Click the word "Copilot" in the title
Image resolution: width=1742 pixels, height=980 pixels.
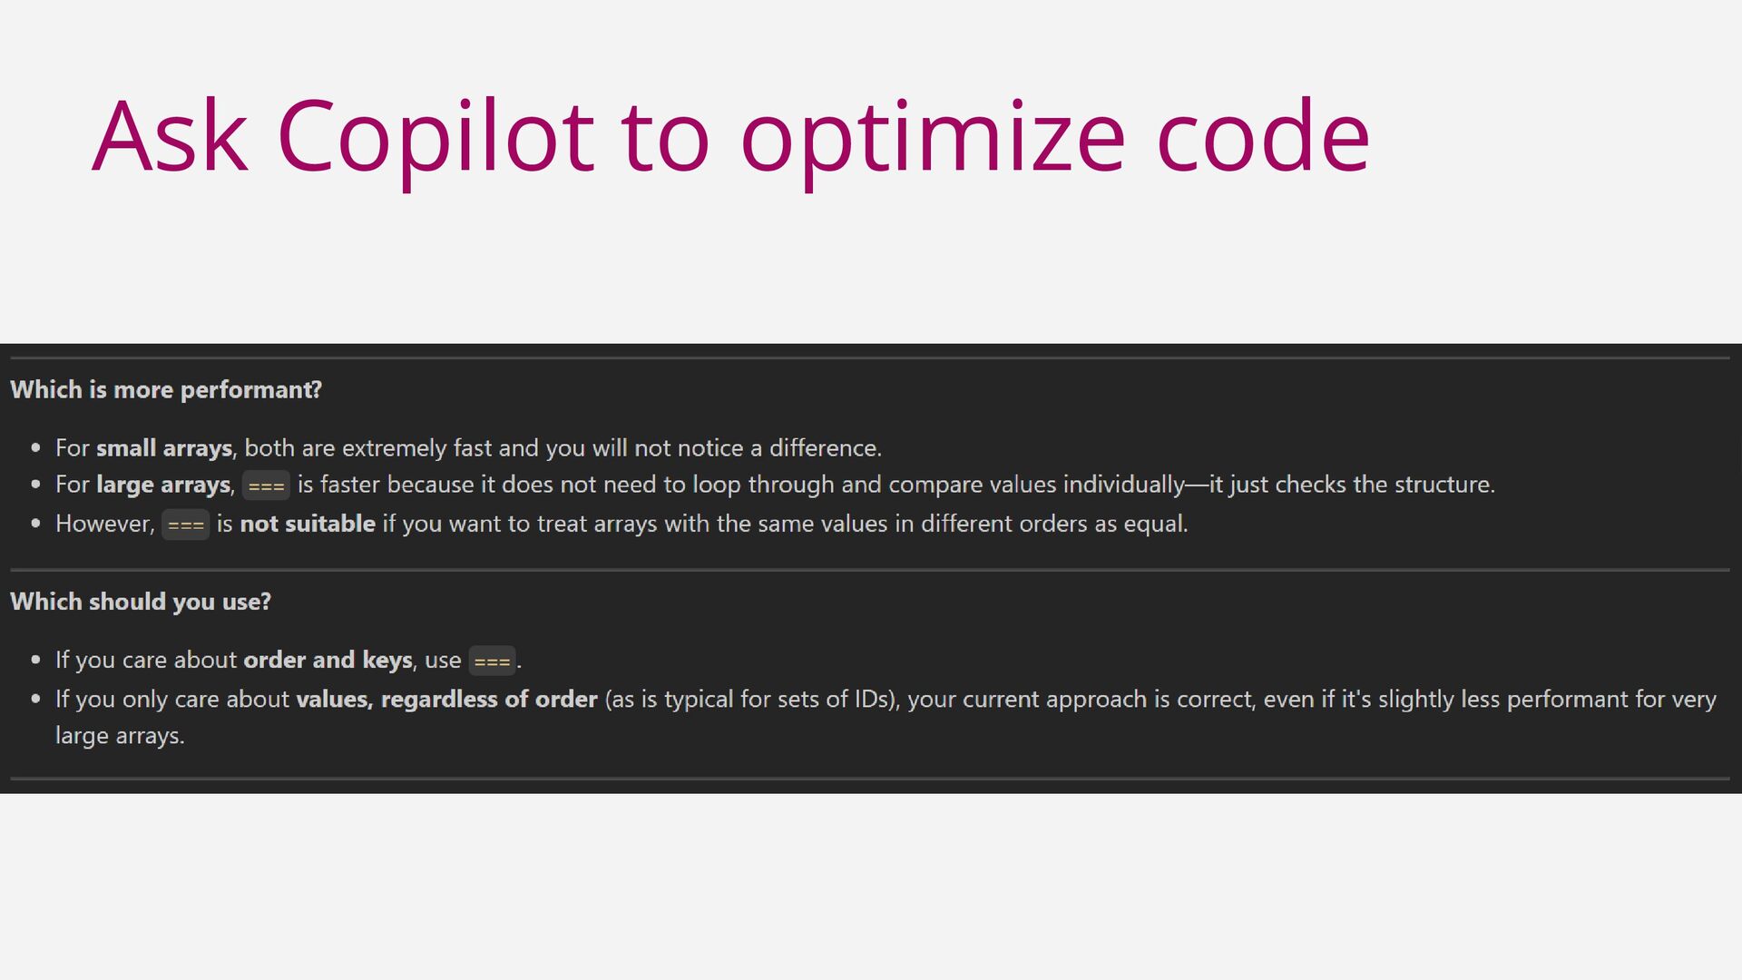tap(435, 136)
